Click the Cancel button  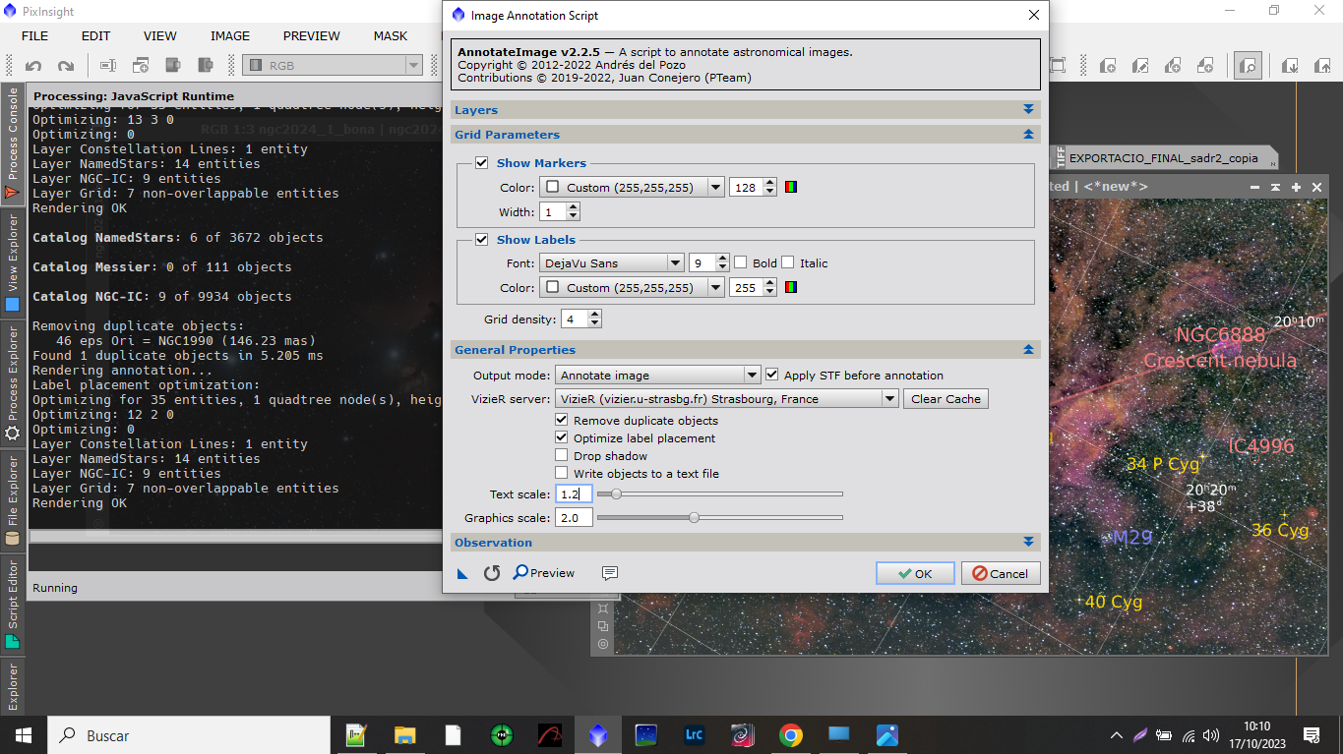pyautogui.click(x=1001, y=574)
